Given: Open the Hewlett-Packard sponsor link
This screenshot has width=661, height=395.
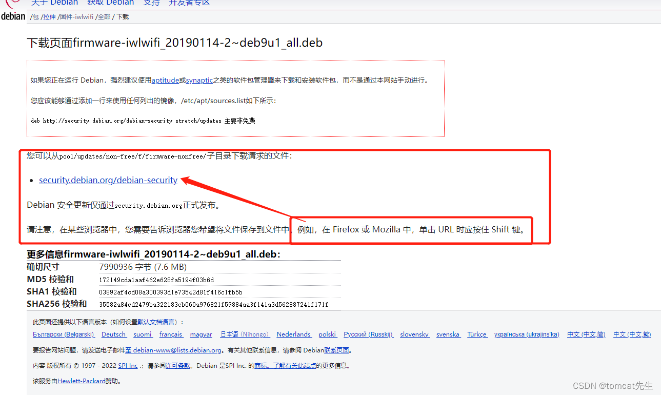Looking at the screenshot, I should point(81,381).
